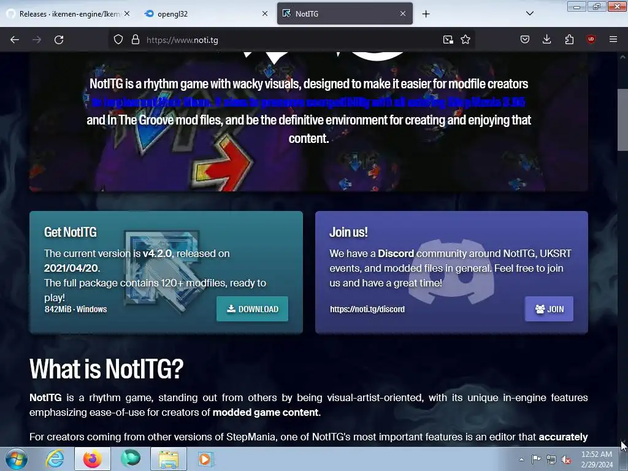Screen dimensions: 628x471
Task: Click the muted volume tray icon
Action: (x=566, y=459)
